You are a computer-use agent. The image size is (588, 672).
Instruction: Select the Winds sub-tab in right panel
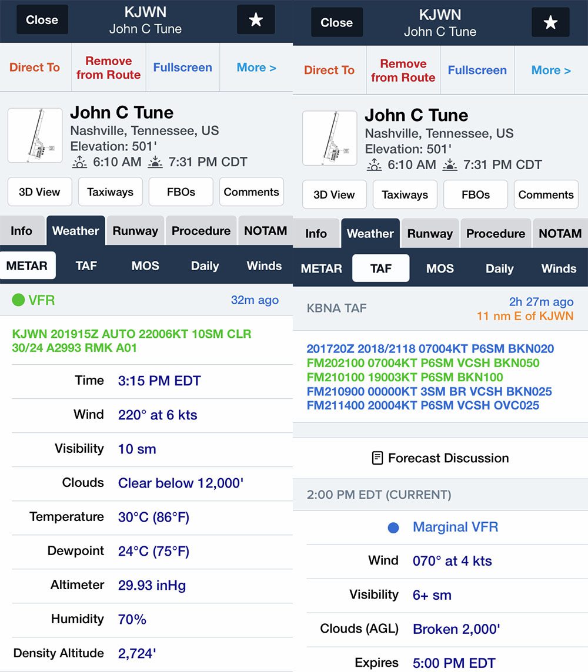point(559,268)
